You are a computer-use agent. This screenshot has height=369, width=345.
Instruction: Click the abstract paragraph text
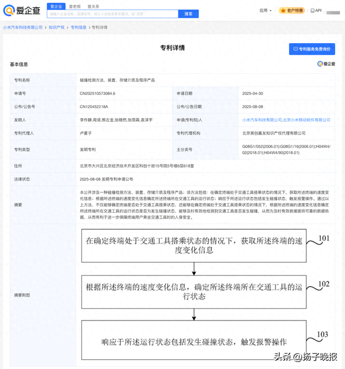204,205
